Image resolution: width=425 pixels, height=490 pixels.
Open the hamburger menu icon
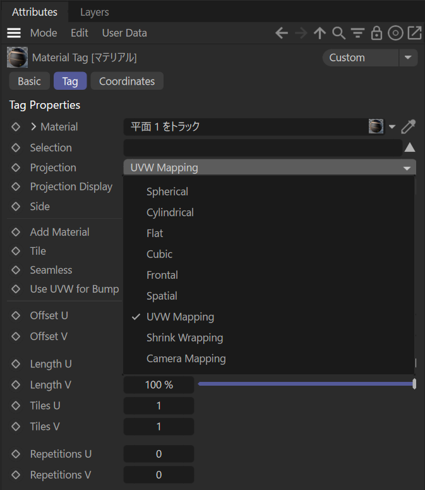(x=14, y=33)
